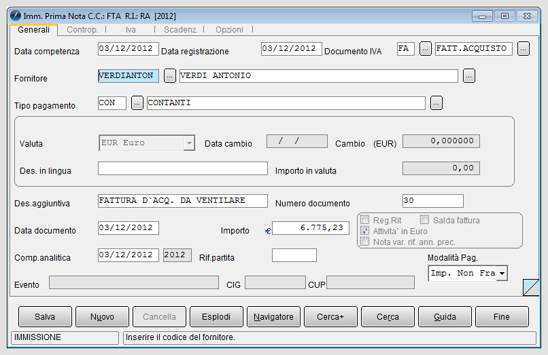Minimize the Imm. Prima Nota window

pyautogui.click(x=482, y=16)
